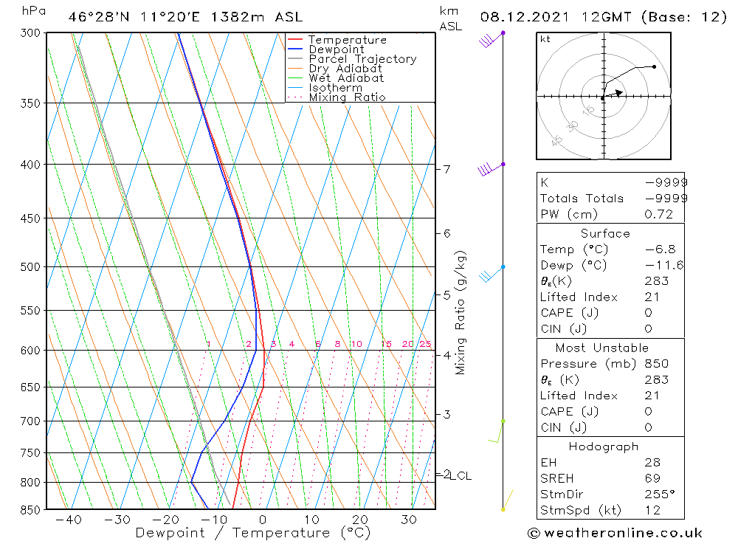Click the Most Unstable CIN (J) label

(563, 428)
